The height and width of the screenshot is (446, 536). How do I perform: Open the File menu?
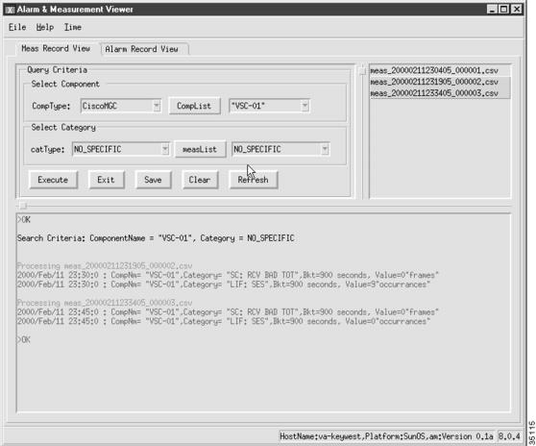tap(17, 27)
